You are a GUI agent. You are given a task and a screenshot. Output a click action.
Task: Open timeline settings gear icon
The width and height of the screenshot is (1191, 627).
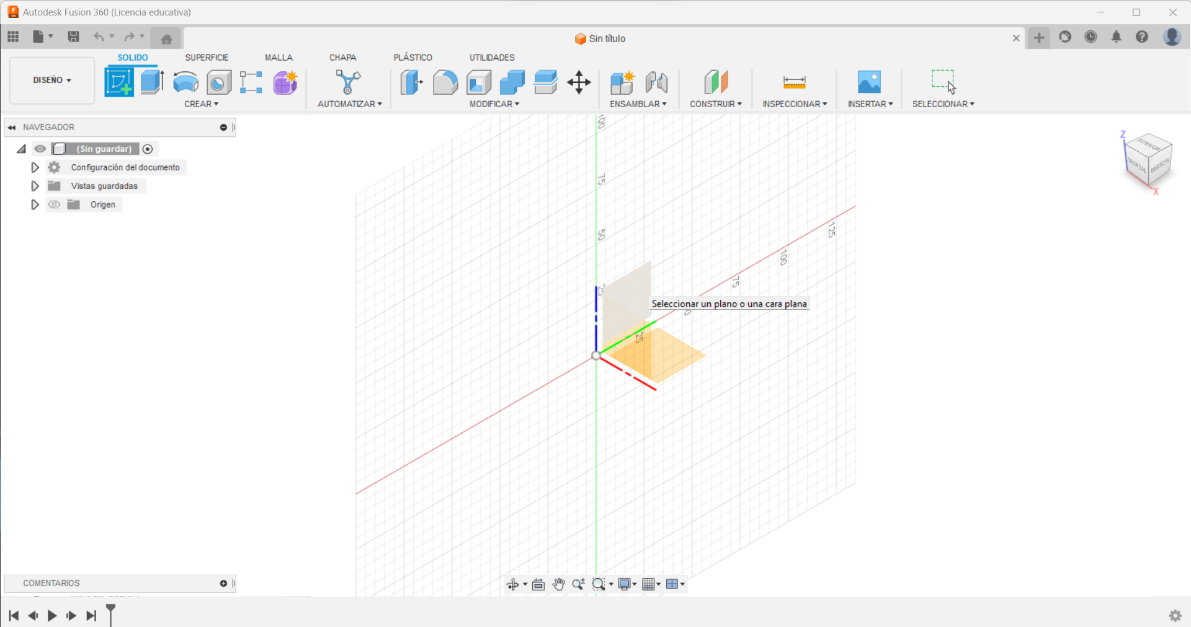1175,615
